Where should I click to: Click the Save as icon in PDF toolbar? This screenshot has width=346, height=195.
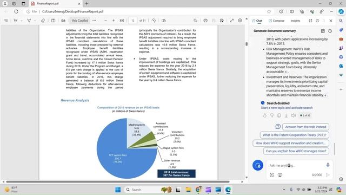pos(222,21)
